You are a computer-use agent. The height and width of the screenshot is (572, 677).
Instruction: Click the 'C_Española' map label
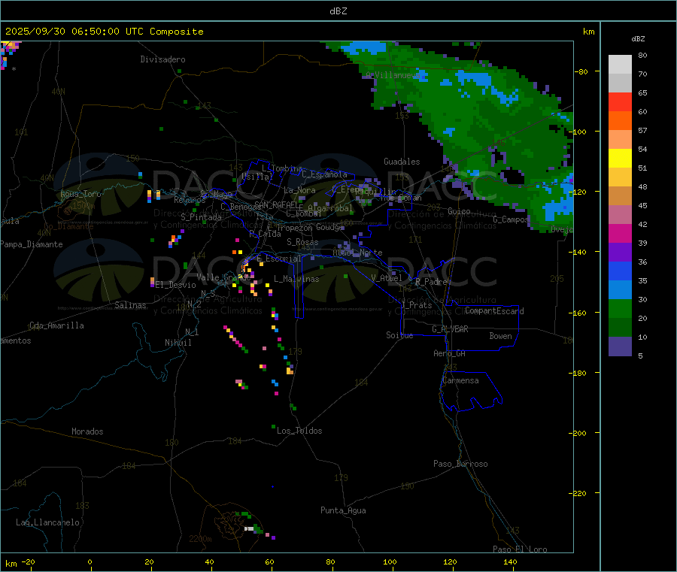click(x=324, y=174)
